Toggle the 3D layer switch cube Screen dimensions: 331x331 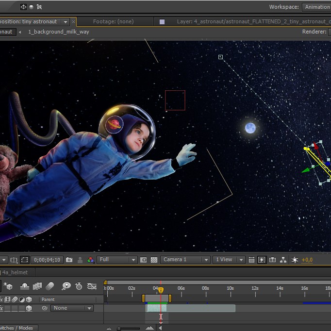coord(29,308)
